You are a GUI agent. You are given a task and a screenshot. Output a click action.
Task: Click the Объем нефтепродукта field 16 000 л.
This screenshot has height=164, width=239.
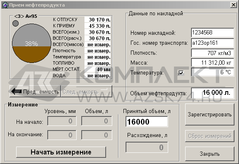point(212,93)
